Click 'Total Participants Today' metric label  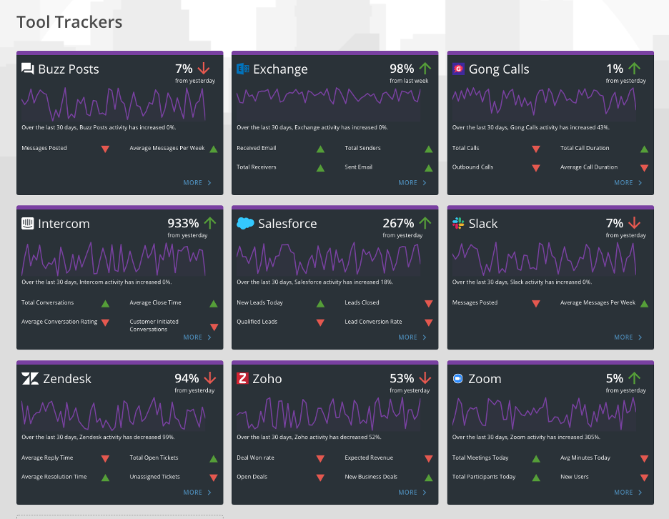(484, 476)
